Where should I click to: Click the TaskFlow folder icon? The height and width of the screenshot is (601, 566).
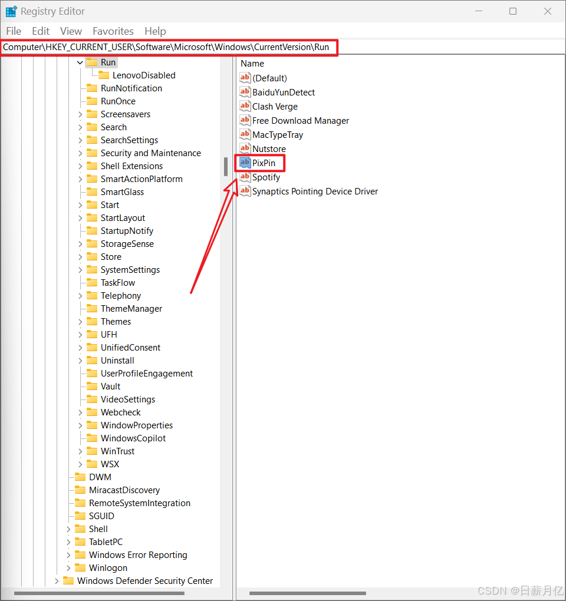[91, 282]
